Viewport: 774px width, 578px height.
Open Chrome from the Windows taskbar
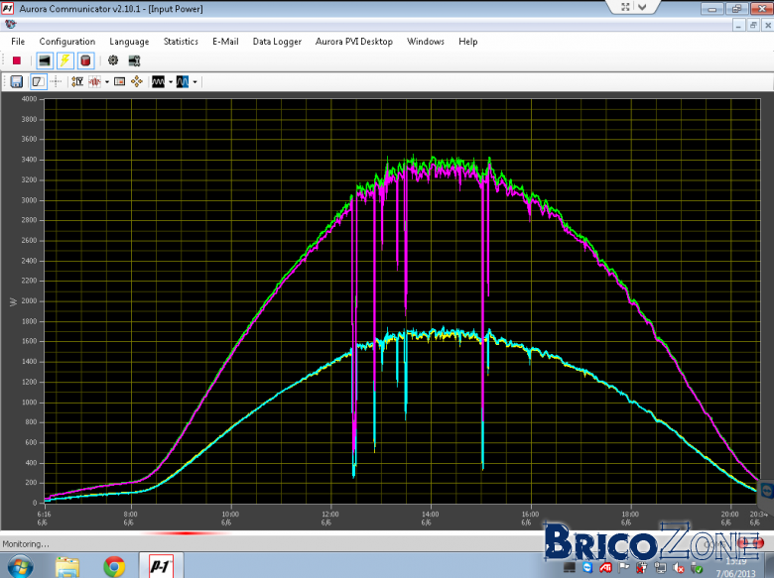(114, 567)
